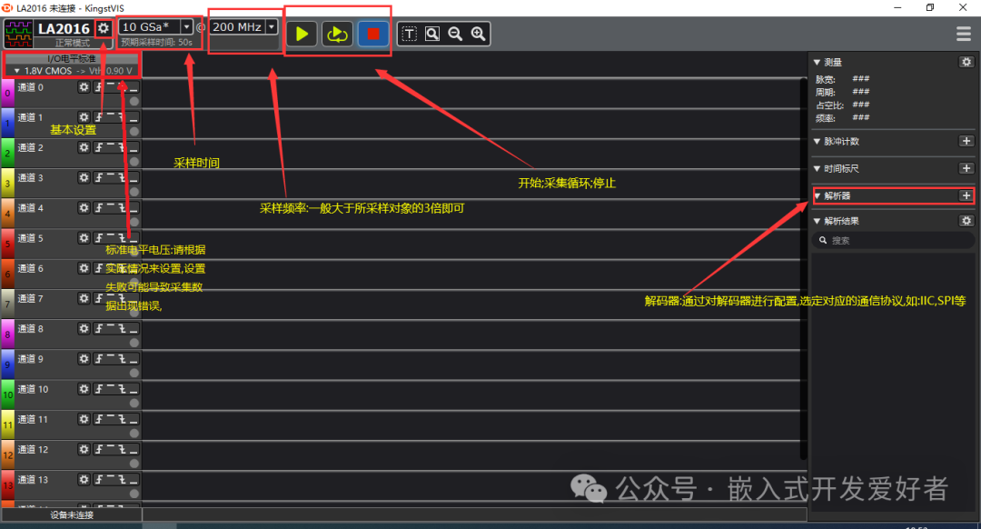Viewport: 981px width, 529px height.
Task: Open settings gear for 通道 11
Action: (84, 419)
